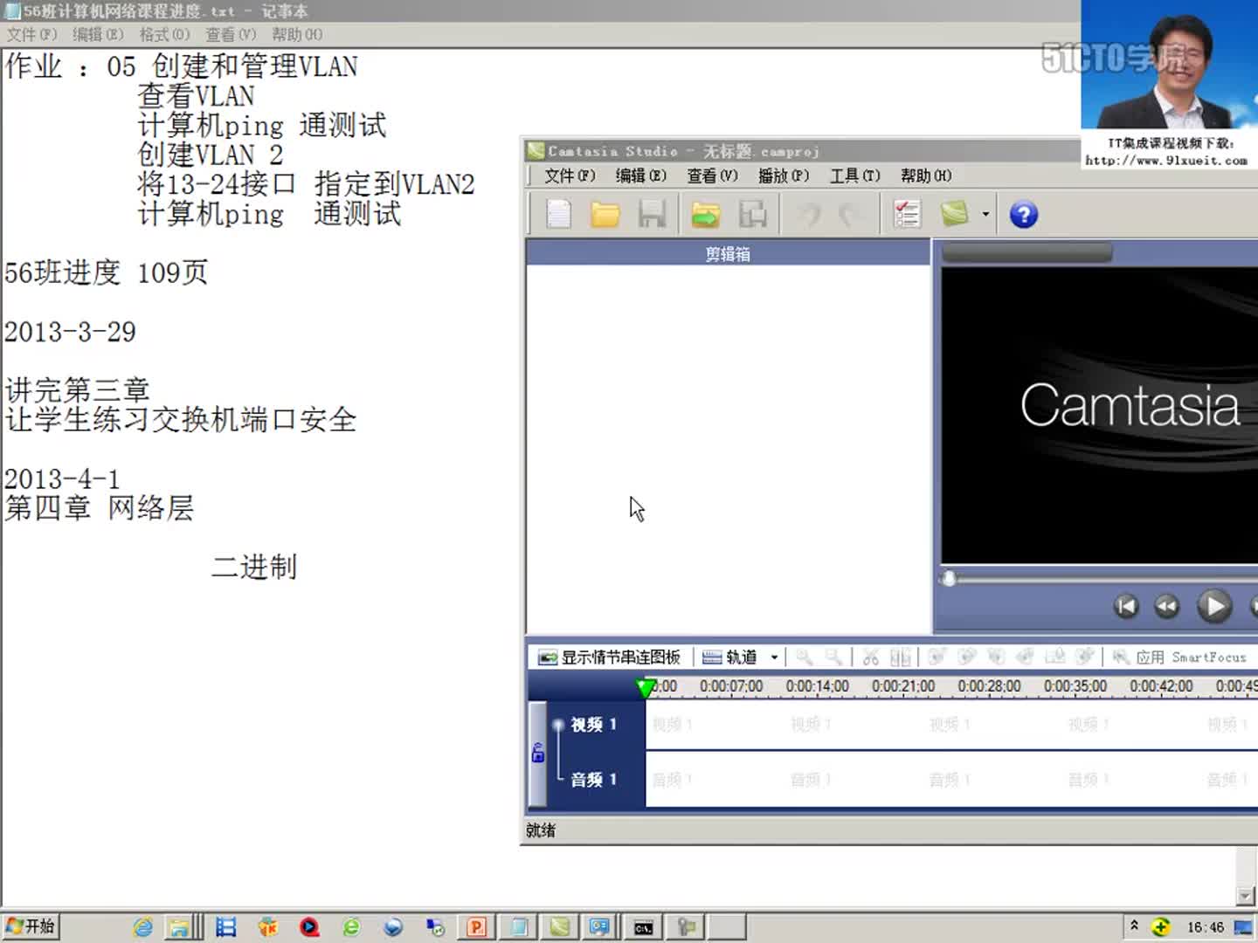The image size is (1258, 943).
Task: Click the grayed undo arrow in Camtasia
Action: click(x=810, y=214)
